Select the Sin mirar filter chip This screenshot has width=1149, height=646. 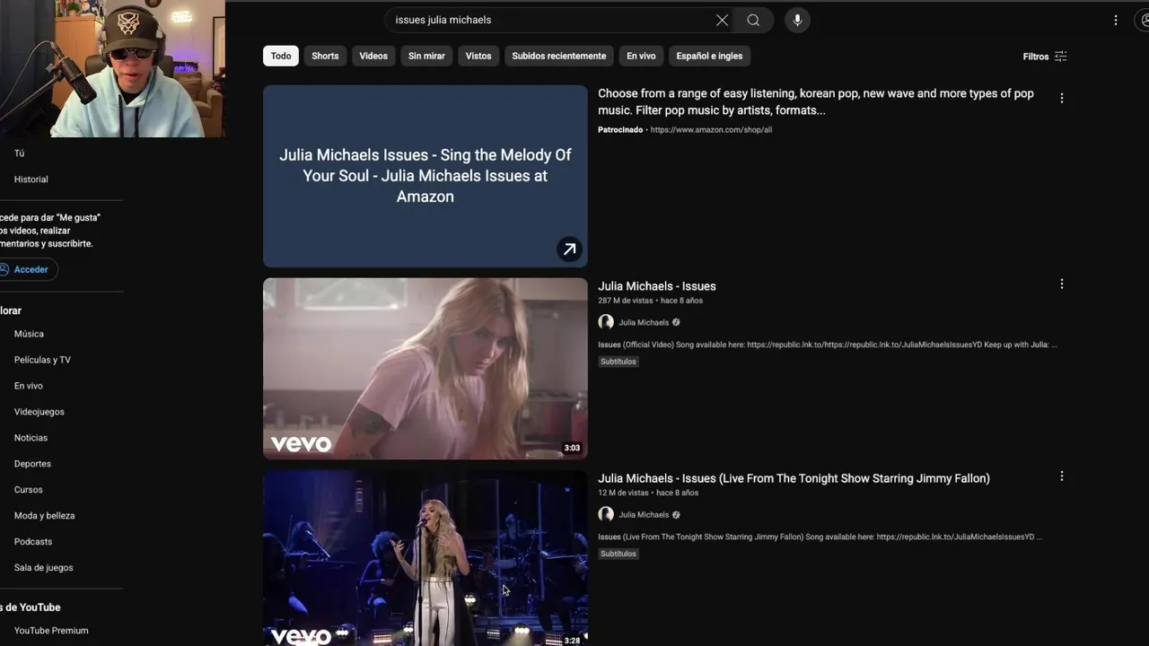click(426, 56)
